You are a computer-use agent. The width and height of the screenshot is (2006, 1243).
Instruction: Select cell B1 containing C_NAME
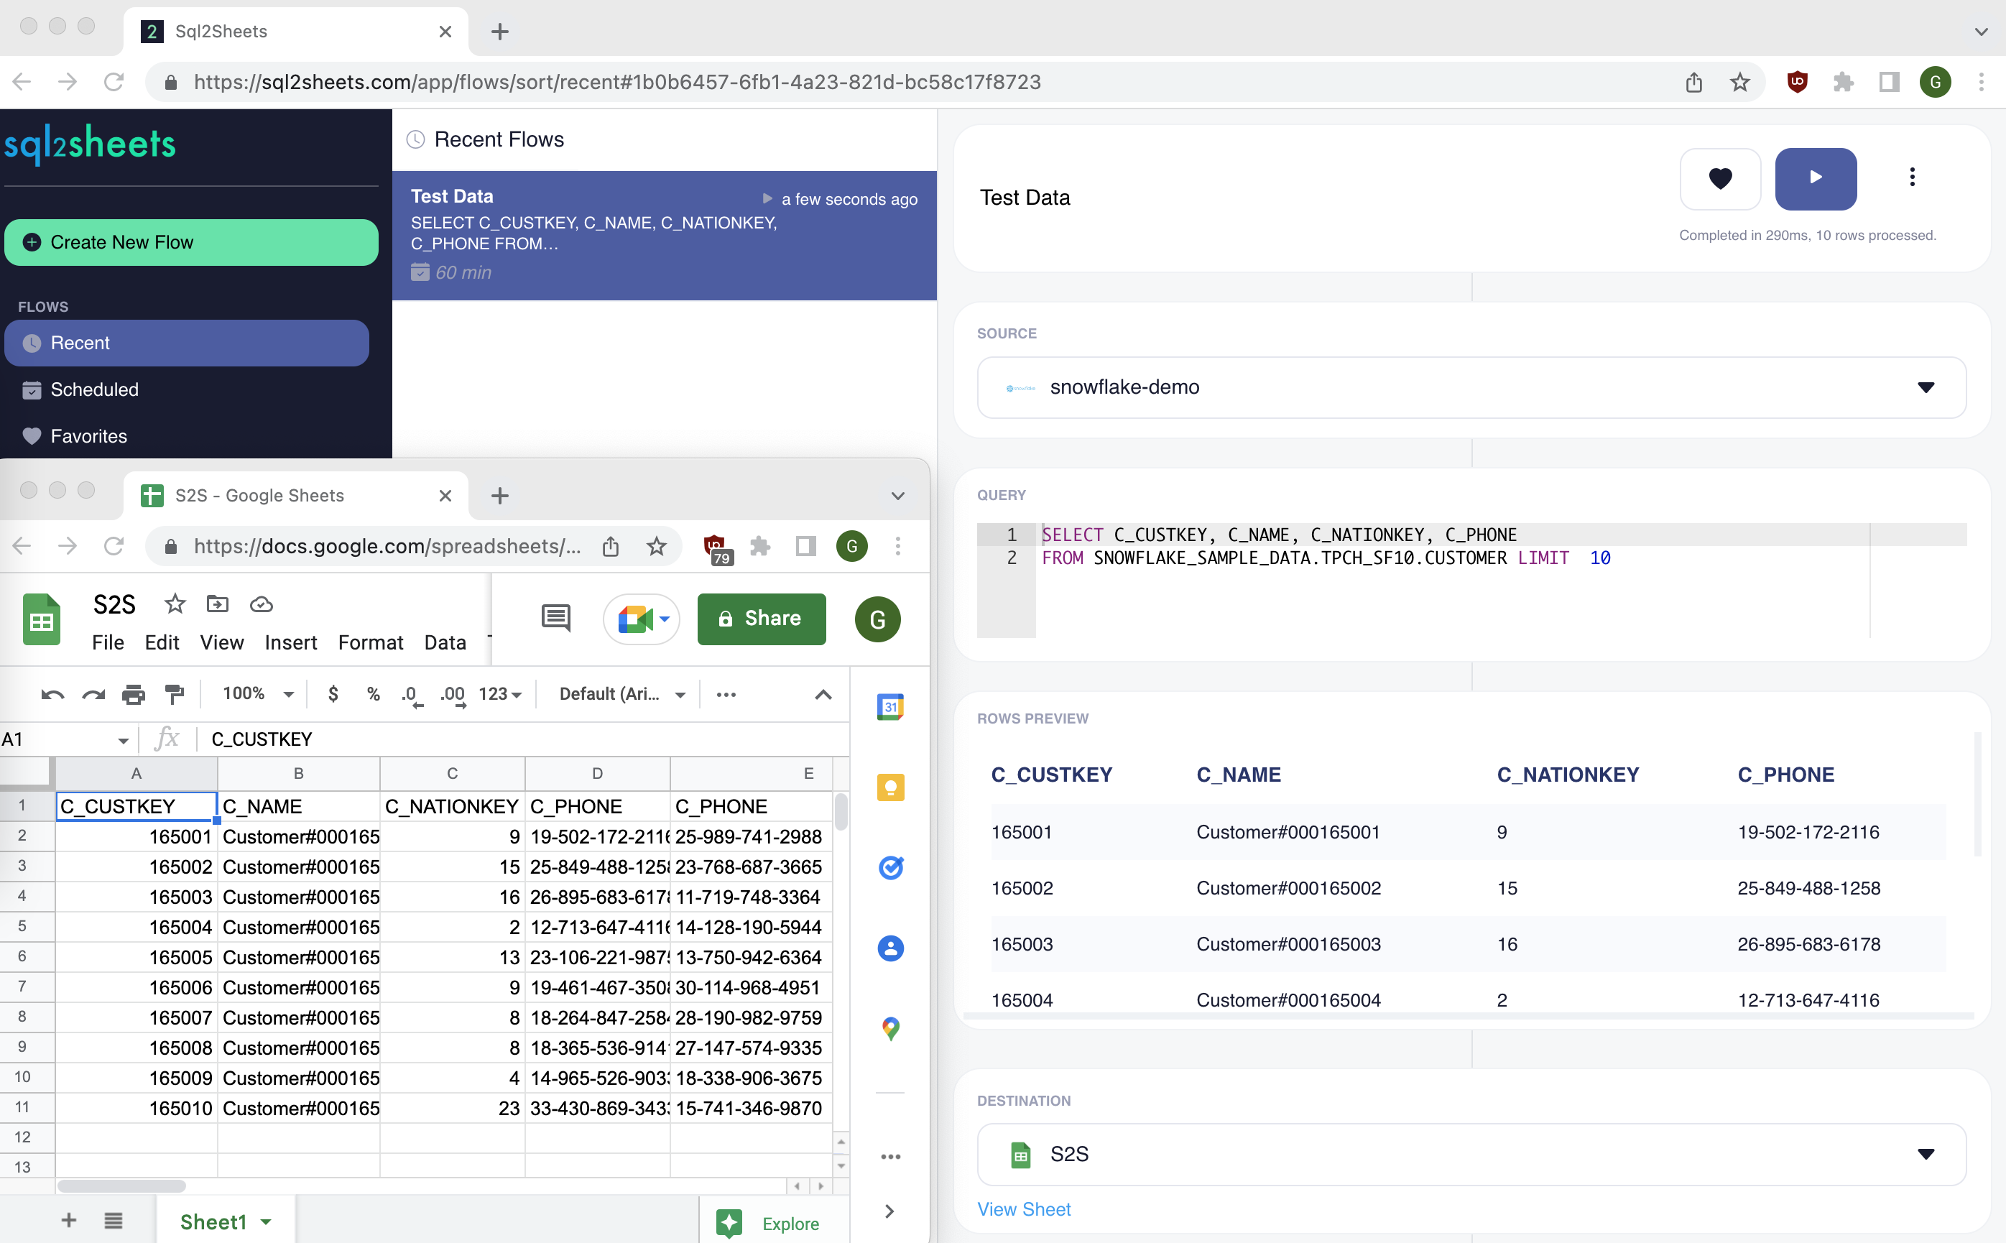click(x=298, y=805)
